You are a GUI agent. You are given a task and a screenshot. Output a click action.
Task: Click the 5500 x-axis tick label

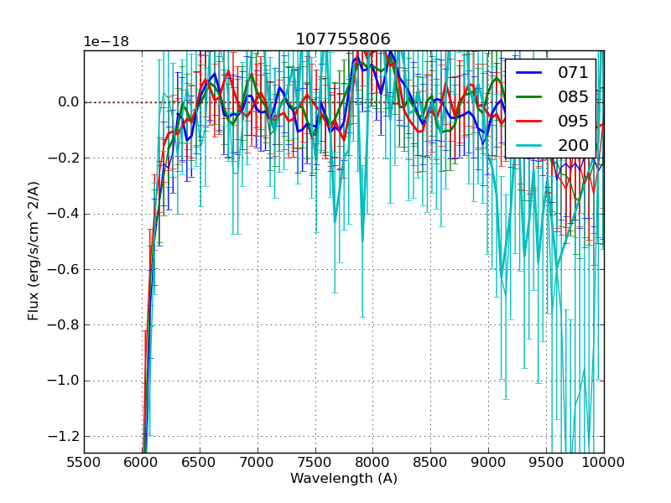pos(84,462)
